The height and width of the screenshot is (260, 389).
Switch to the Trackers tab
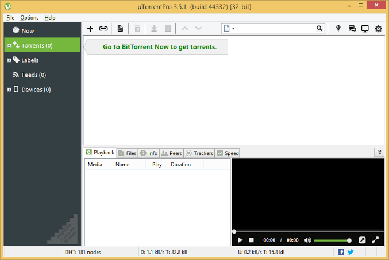click(x=199, y=153)
